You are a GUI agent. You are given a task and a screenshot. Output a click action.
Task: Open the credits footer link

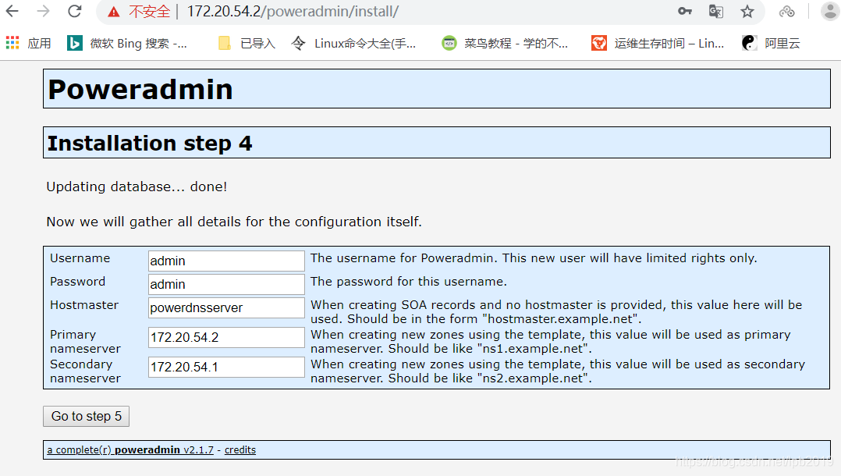point(240,449)
